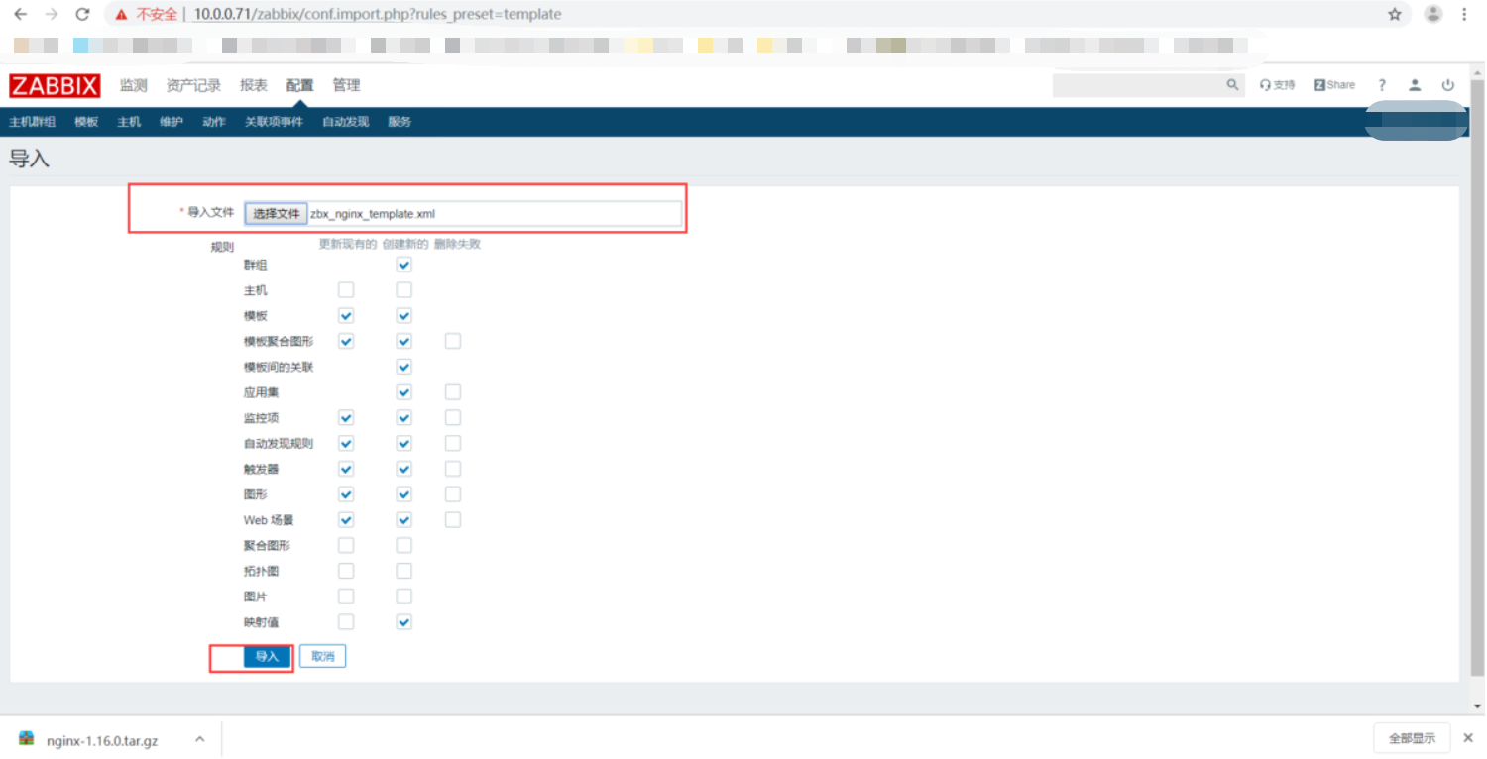Check 删除失败 for 模板聚合图形
1487x759 pixels.
(x=453, y=341)
